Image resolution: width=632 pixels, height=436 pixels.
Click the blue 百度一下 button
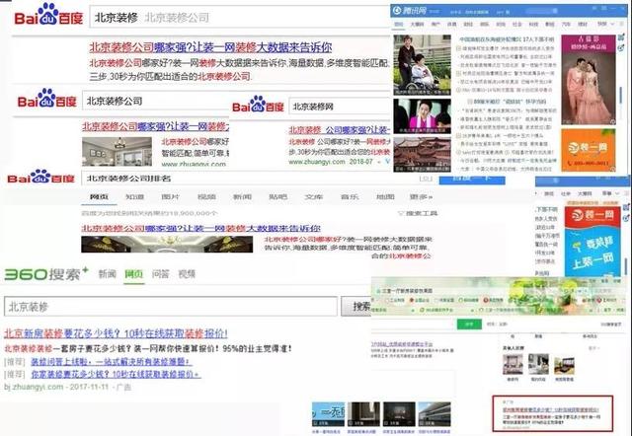[x=472, y=180]
